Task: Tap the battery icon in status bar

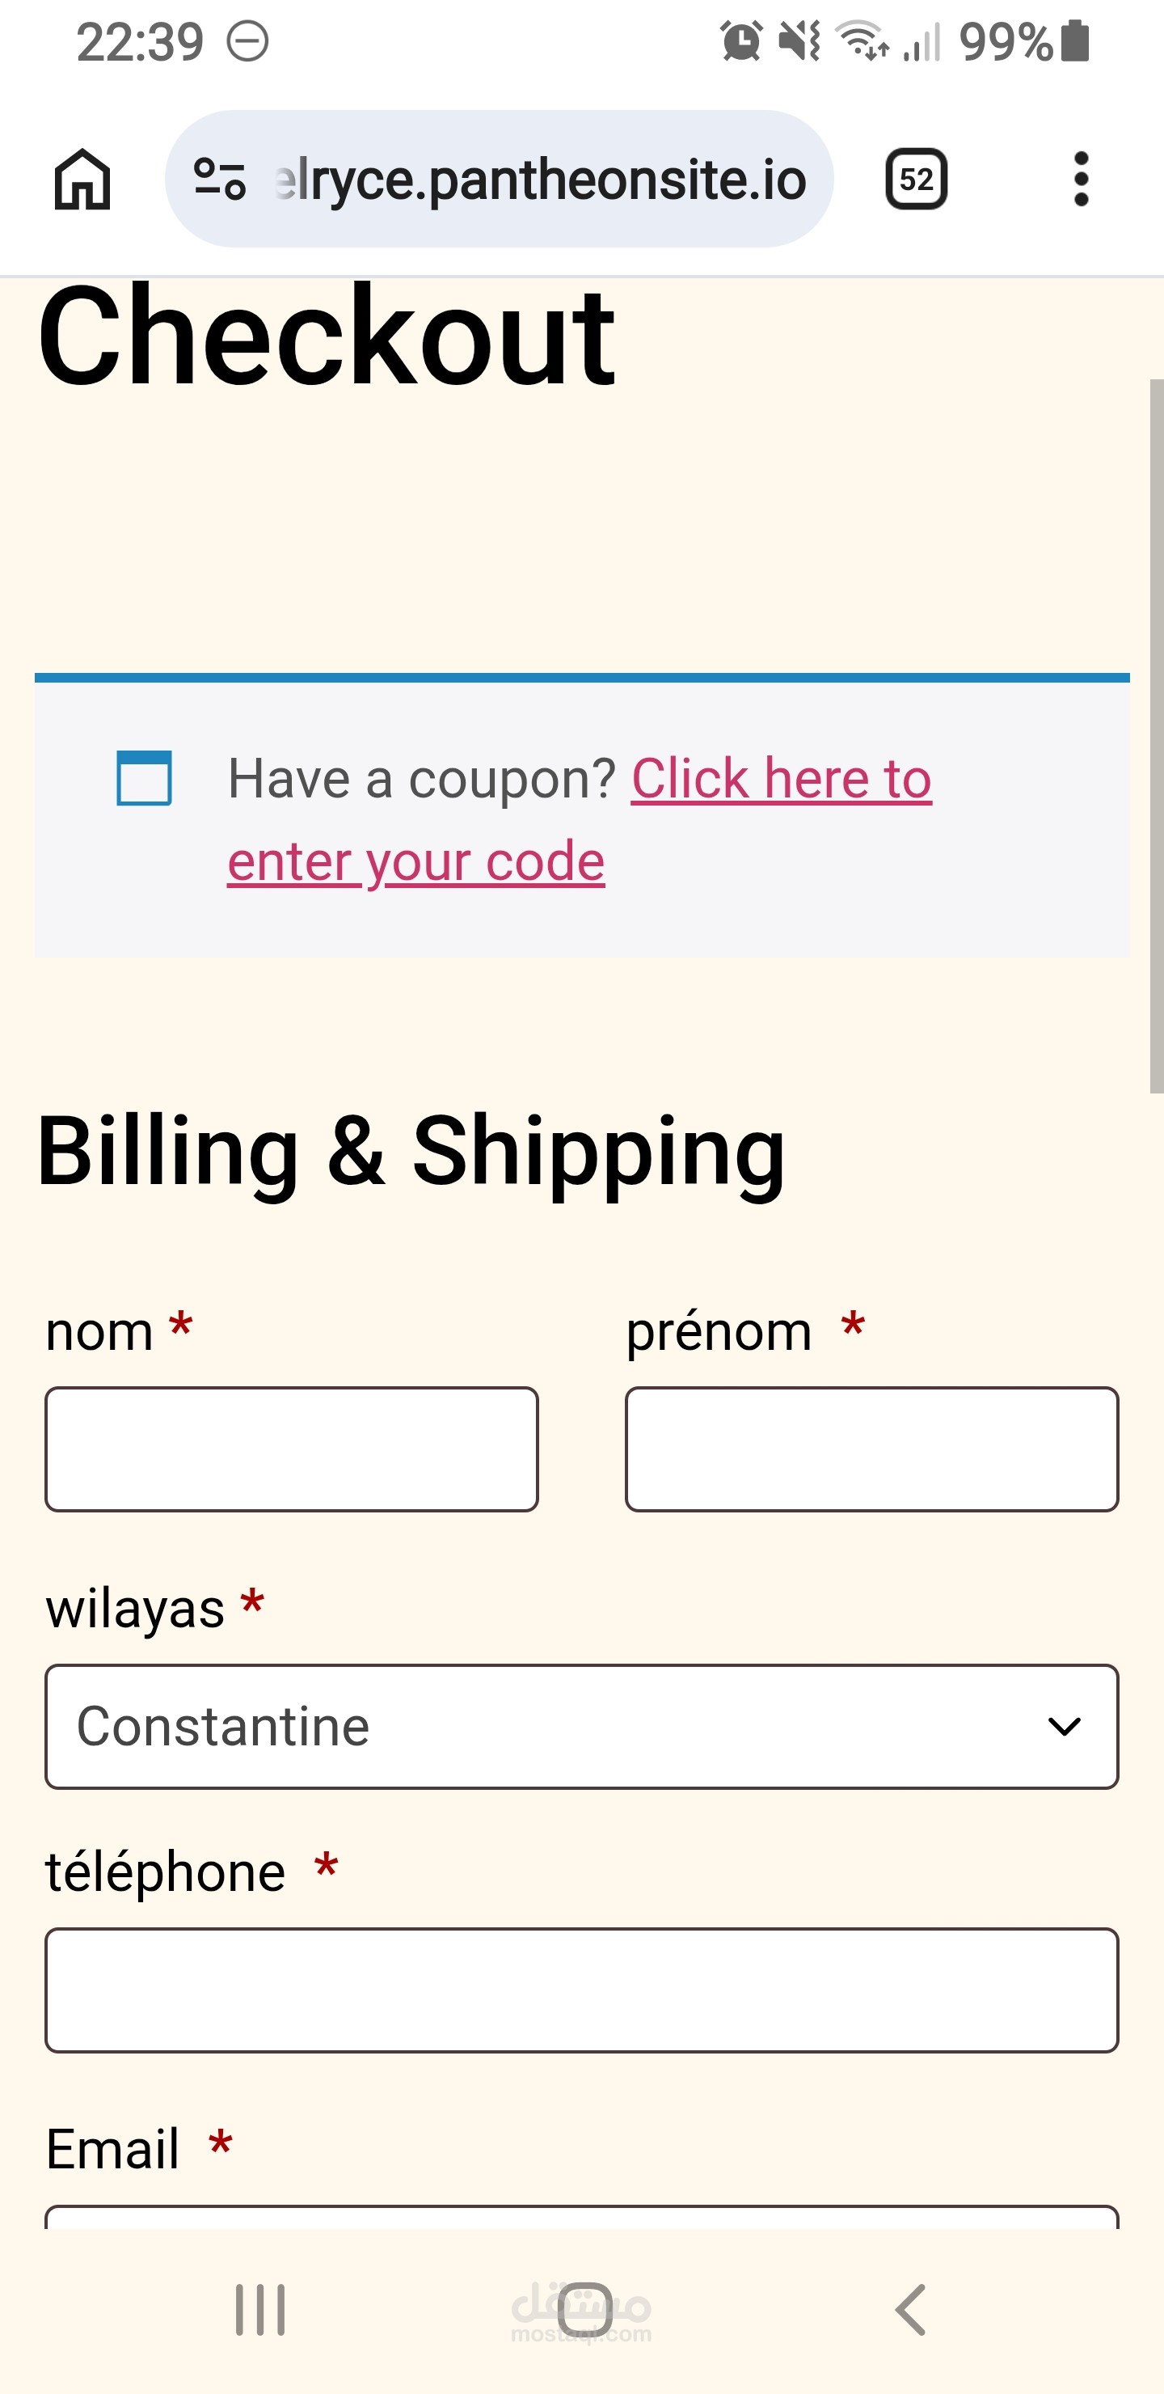Action: 1076,42
